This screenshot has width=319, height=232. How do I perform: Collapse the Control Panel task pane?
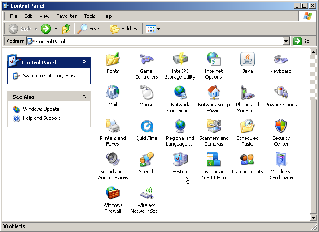pyautogui.click(x=84, y=62)
